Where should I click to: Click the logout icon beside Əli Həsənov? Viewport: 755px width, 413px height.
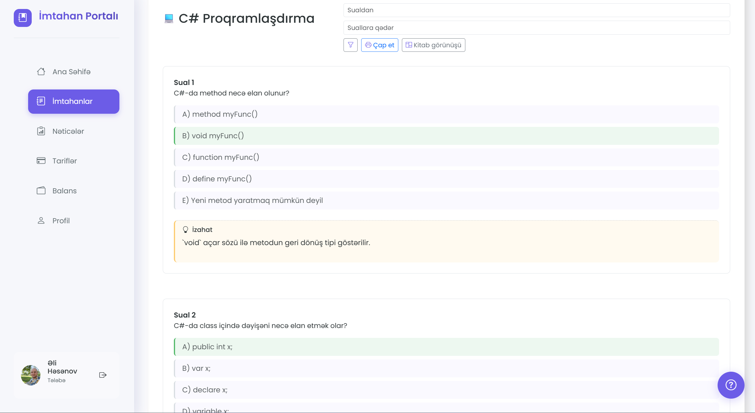click(103, 375)
